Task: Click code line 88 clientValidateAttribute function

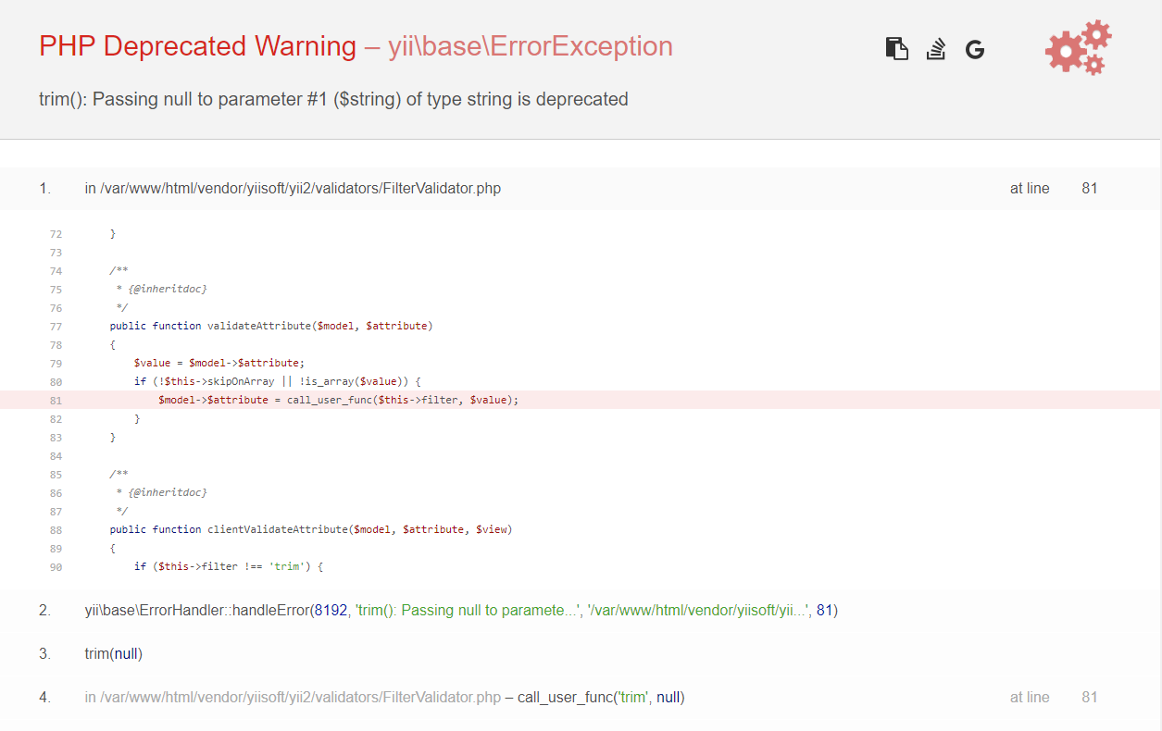Action: 311,529
